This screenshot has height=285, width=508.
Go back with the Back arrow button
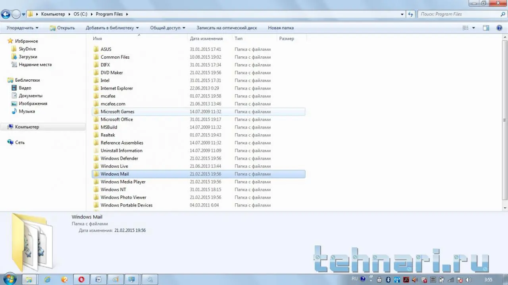[6, 14]
